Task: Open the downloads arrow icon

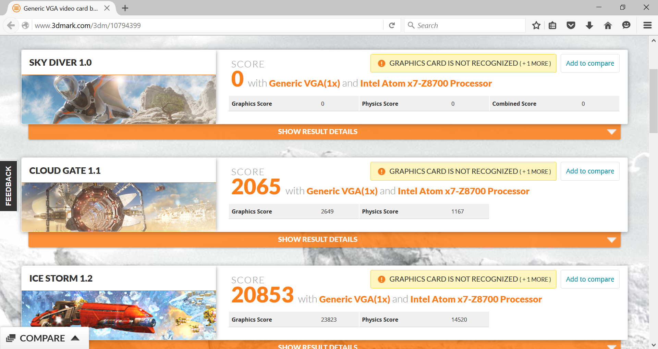Action: click(589, 25)
